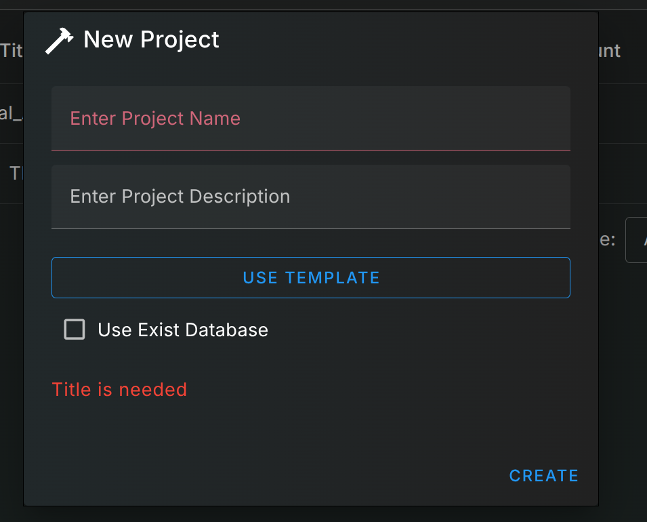The image size is (647, 522).
Task: Enable the Use Exist Database checkbox
Action: (75, 330)
